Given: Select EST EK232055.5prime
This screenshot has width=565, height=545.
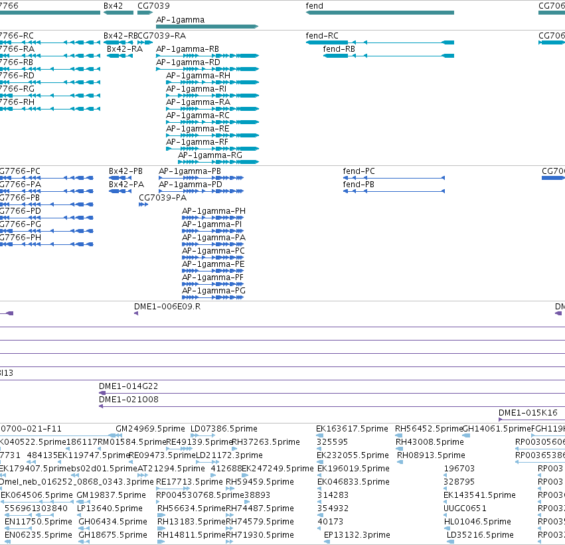Looking at the screenshot, I should coord(353,455).
